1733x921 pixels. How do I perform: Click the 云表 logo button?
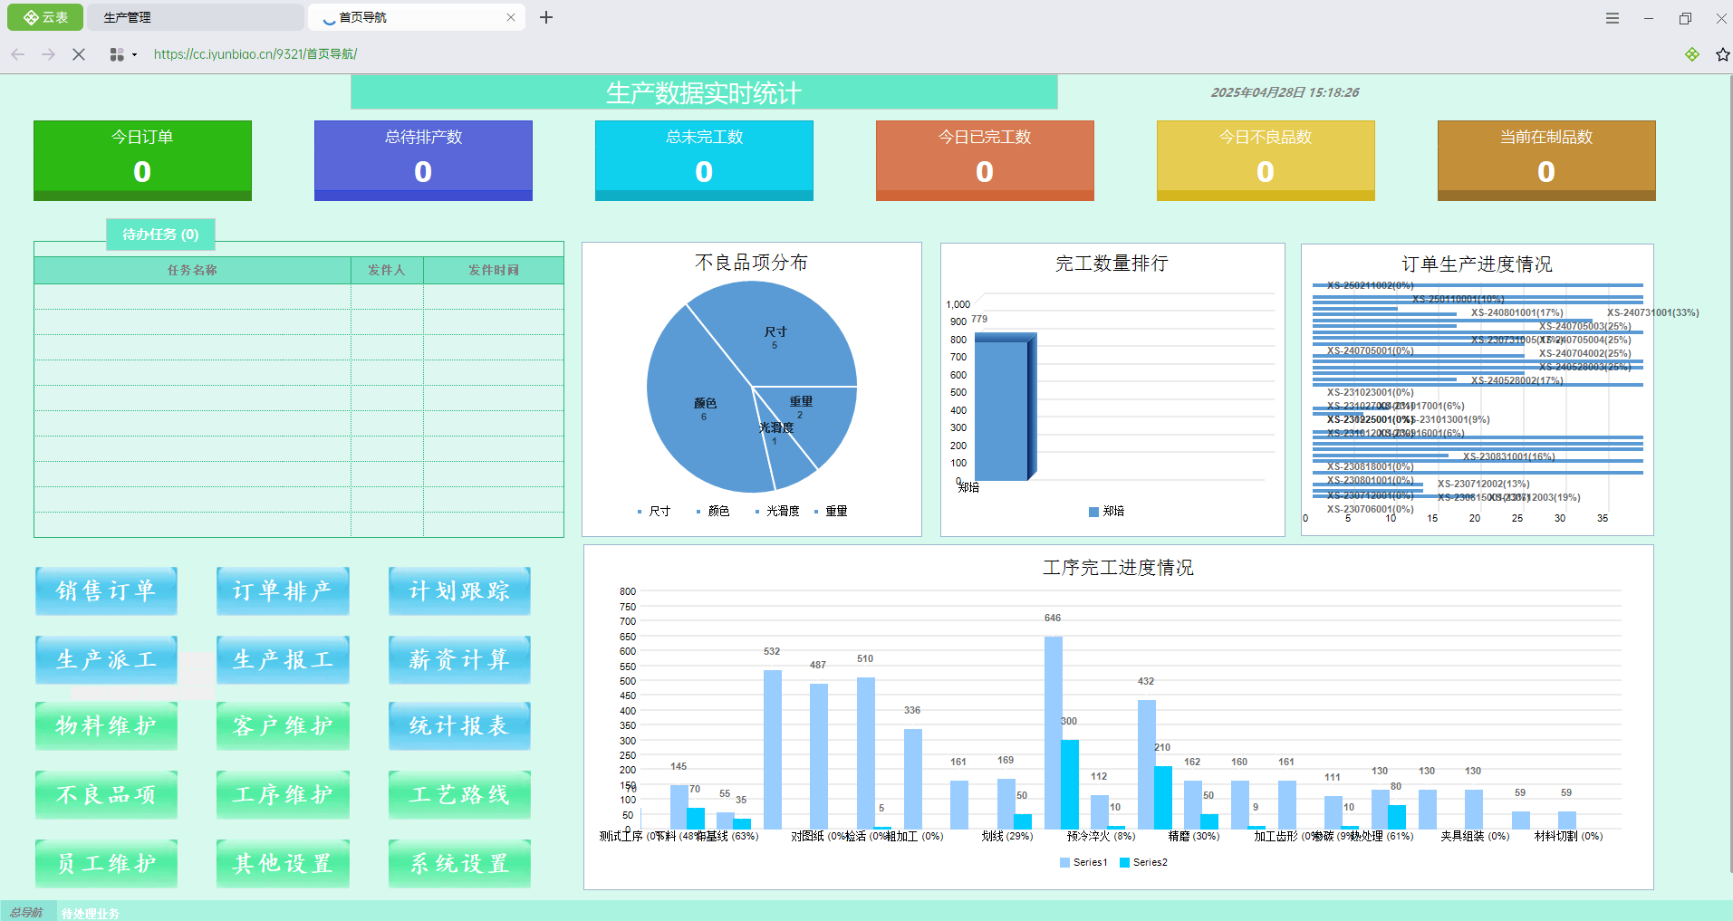[45, 17]
